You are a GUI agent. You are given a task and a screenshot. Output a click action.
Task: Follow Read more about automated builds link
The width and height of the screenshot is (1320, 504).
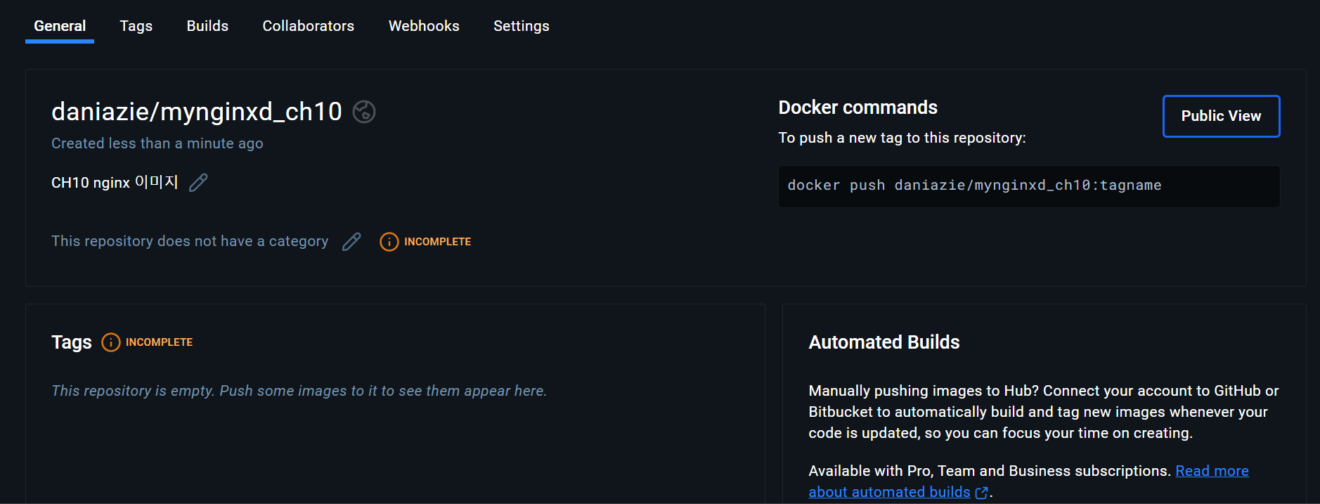1211,471
